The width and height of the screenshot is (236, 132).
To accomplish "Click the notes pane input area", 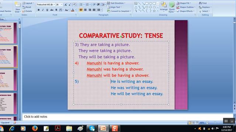I will click(x=128, y=117).
